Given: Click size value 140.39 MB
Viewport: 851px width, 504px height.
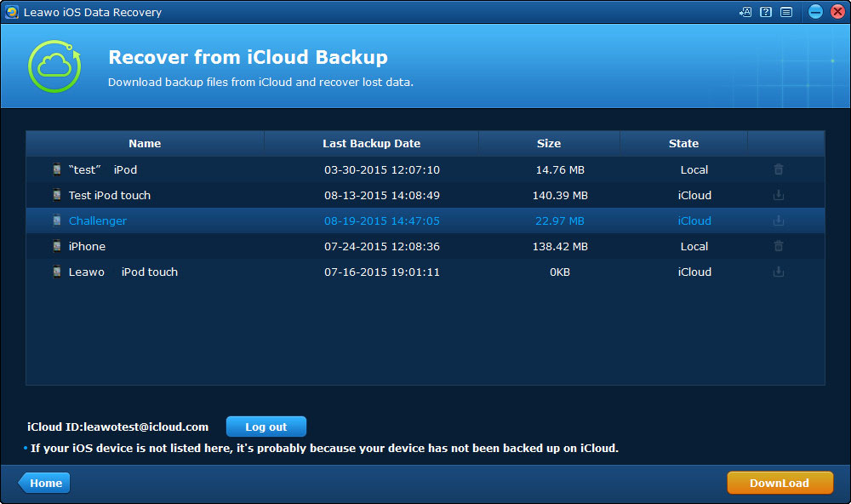Looking at the screenshot, I should [560, 195].
